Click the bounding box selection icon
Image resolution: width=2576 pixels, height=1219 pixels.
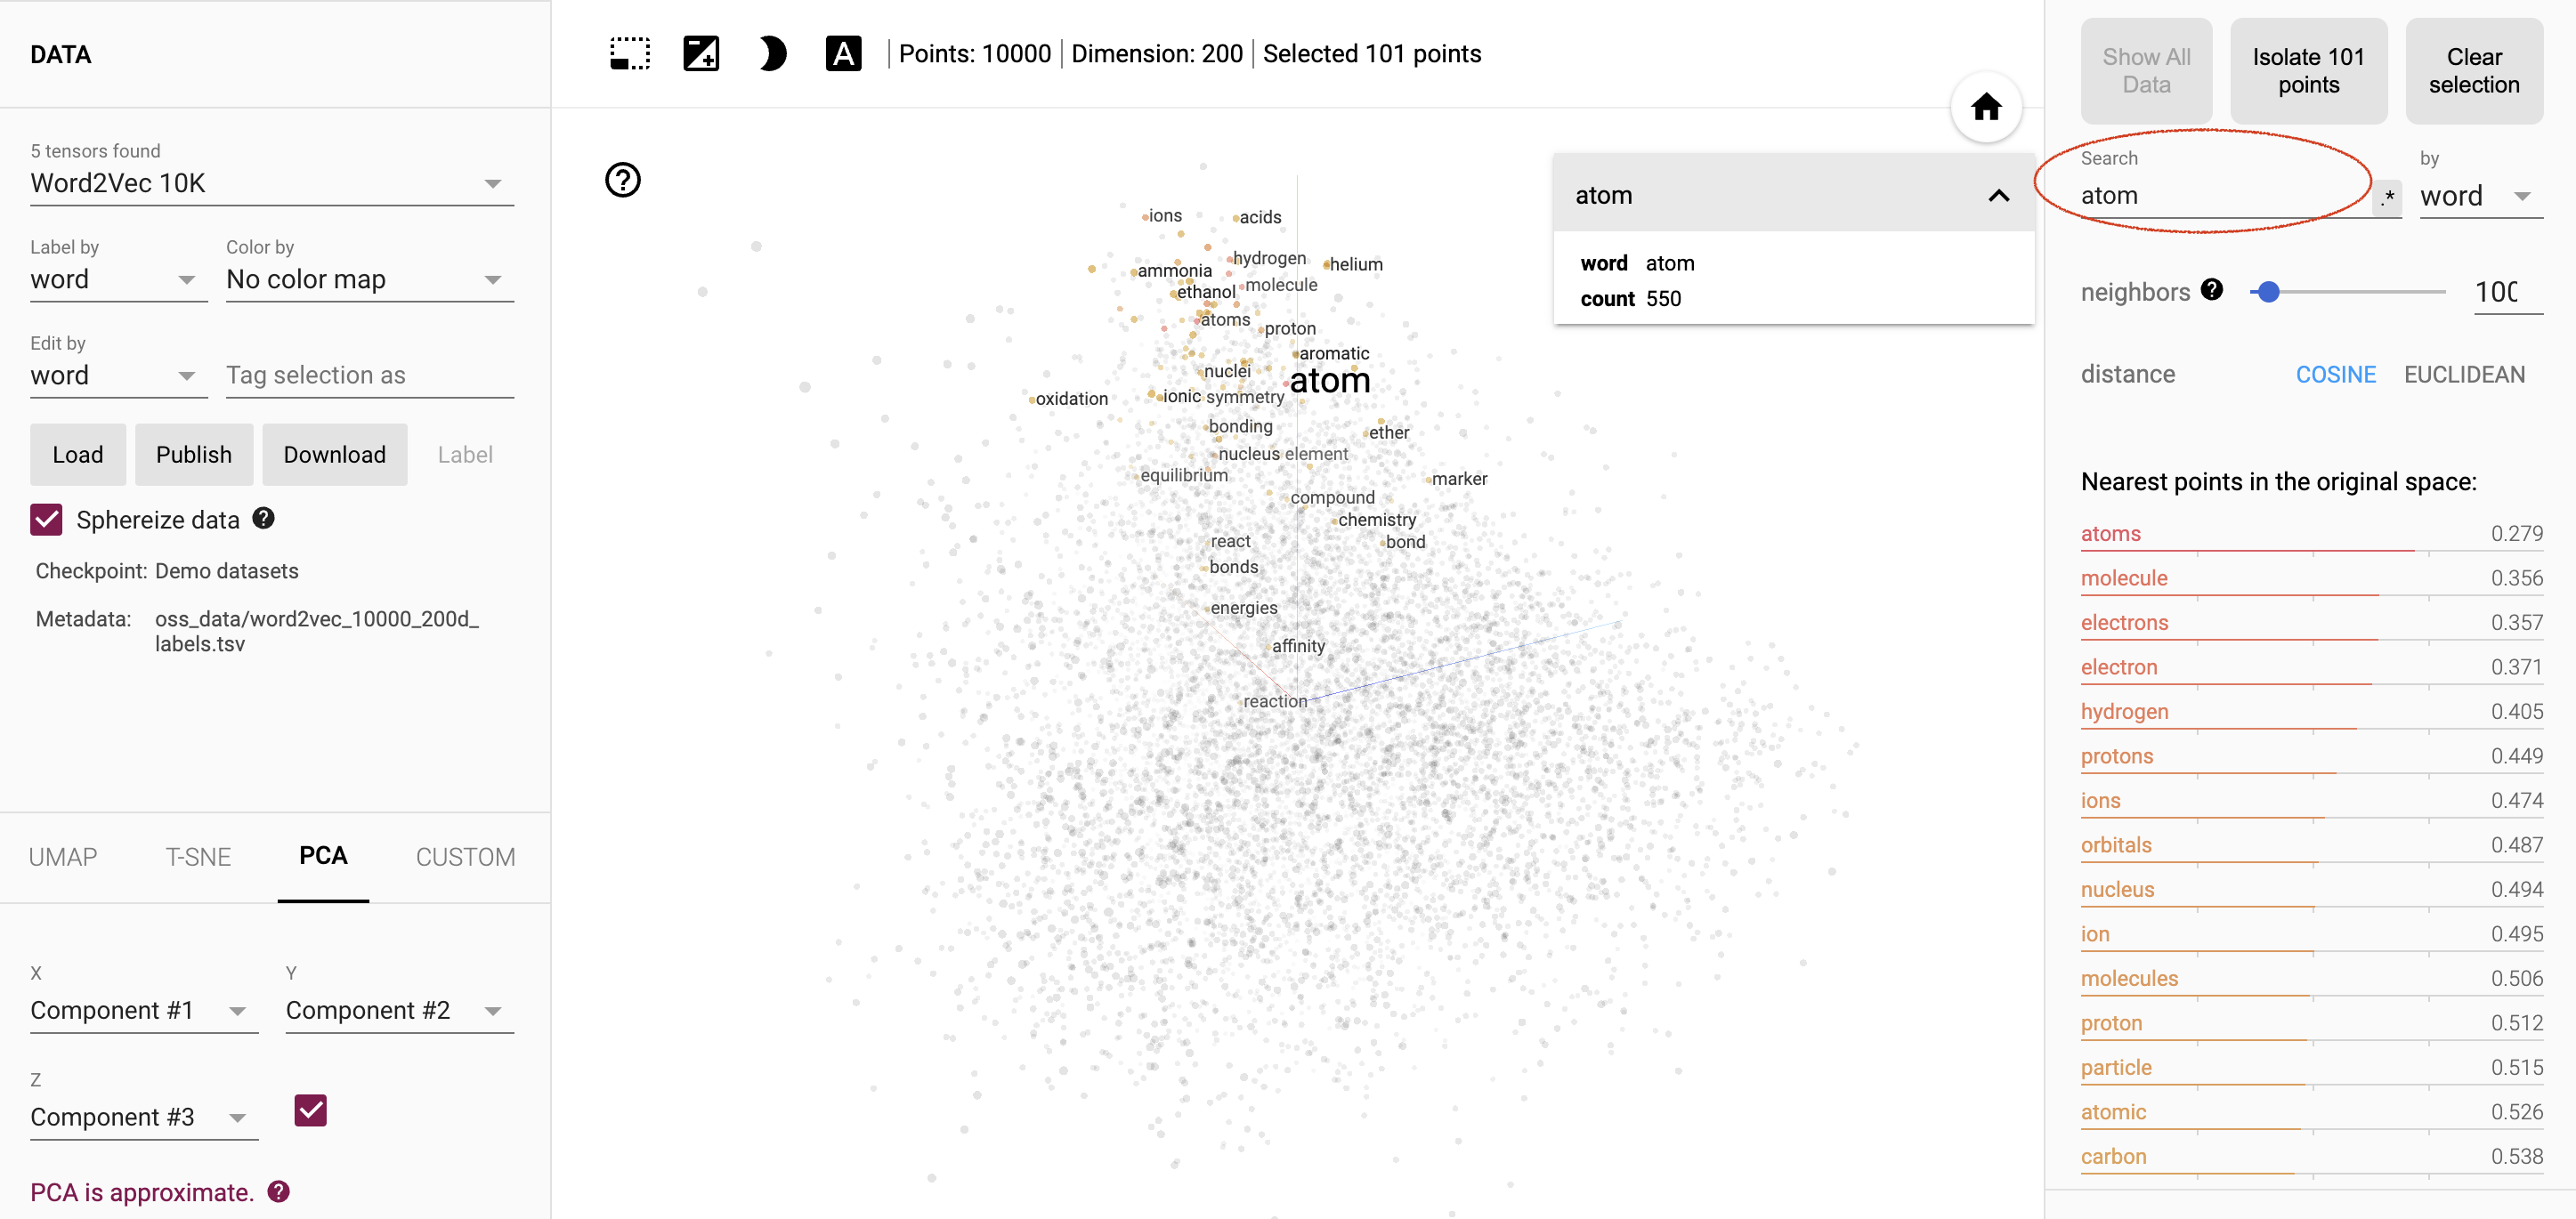[x=628, y=56]
